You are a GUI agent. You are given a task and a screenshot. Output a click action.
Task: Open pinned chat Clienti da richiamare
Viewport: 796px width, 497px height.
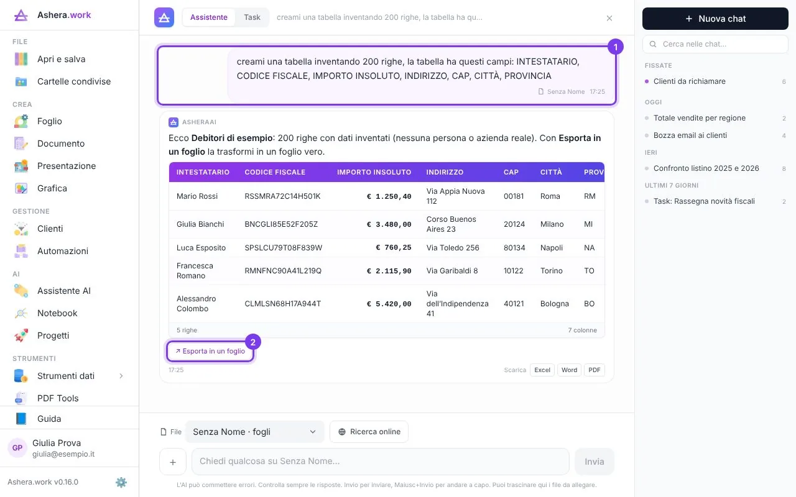715,81
